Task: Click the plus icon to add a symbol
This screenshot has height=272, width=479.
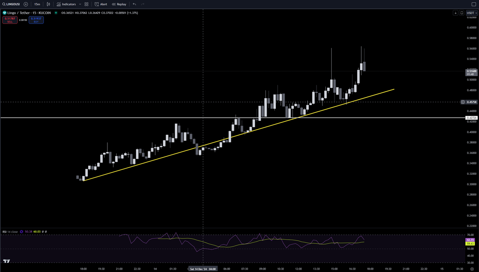Action: tap(26, 4)
